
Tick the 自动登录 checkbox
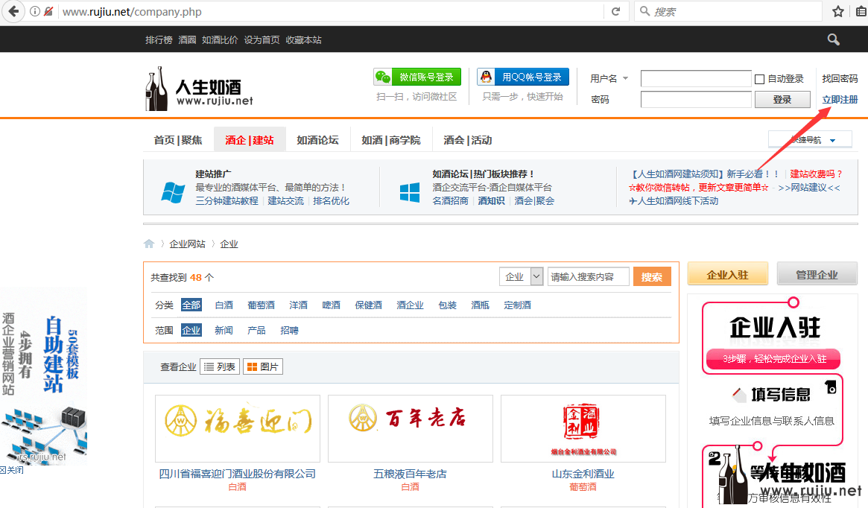click(759, 79)
